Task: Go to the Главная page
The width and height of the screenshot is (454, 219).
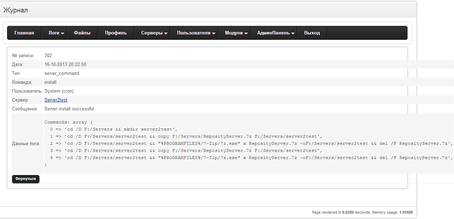Action: pyautogui.click(x=24, y=33)
